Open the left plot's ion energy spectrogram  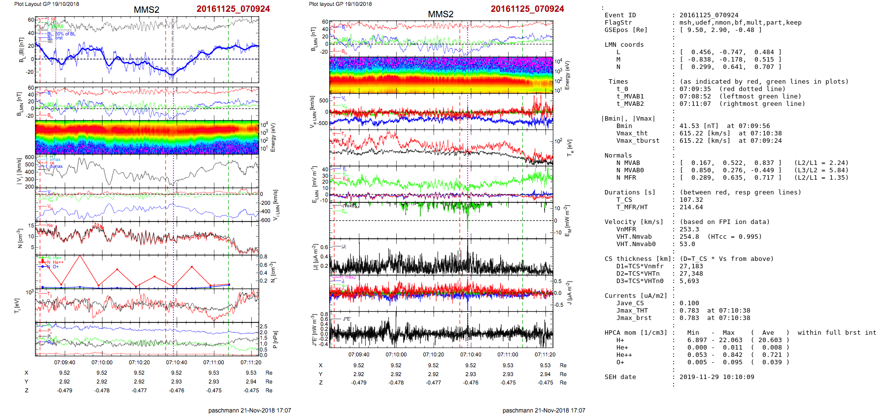[x=147, y=137]
